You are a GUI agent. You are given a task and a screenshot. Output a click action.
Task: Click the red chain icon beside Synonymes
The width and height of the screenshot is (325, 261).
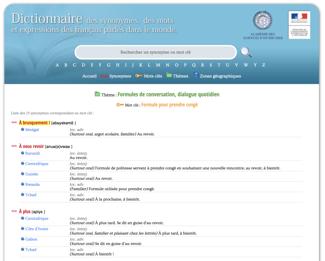coord(104,76)
